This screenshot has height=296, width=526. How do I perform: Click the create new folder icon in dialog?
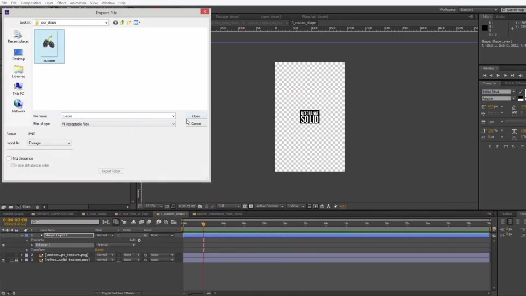point(129,22)
